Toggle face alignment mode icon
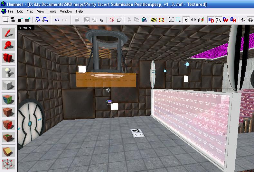The image size is (254, 172). (201, 20)
